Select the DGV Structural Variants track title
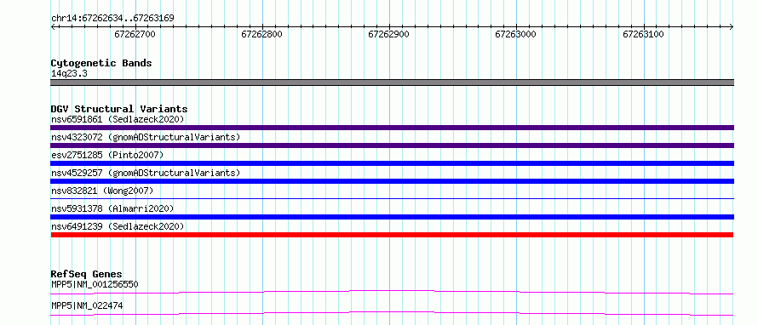 click(119, 109)
